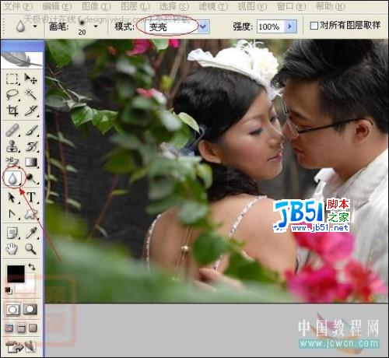Screen dimensions: 389x358
Task: Select the Dodge tool
Action: click(31, 178)
